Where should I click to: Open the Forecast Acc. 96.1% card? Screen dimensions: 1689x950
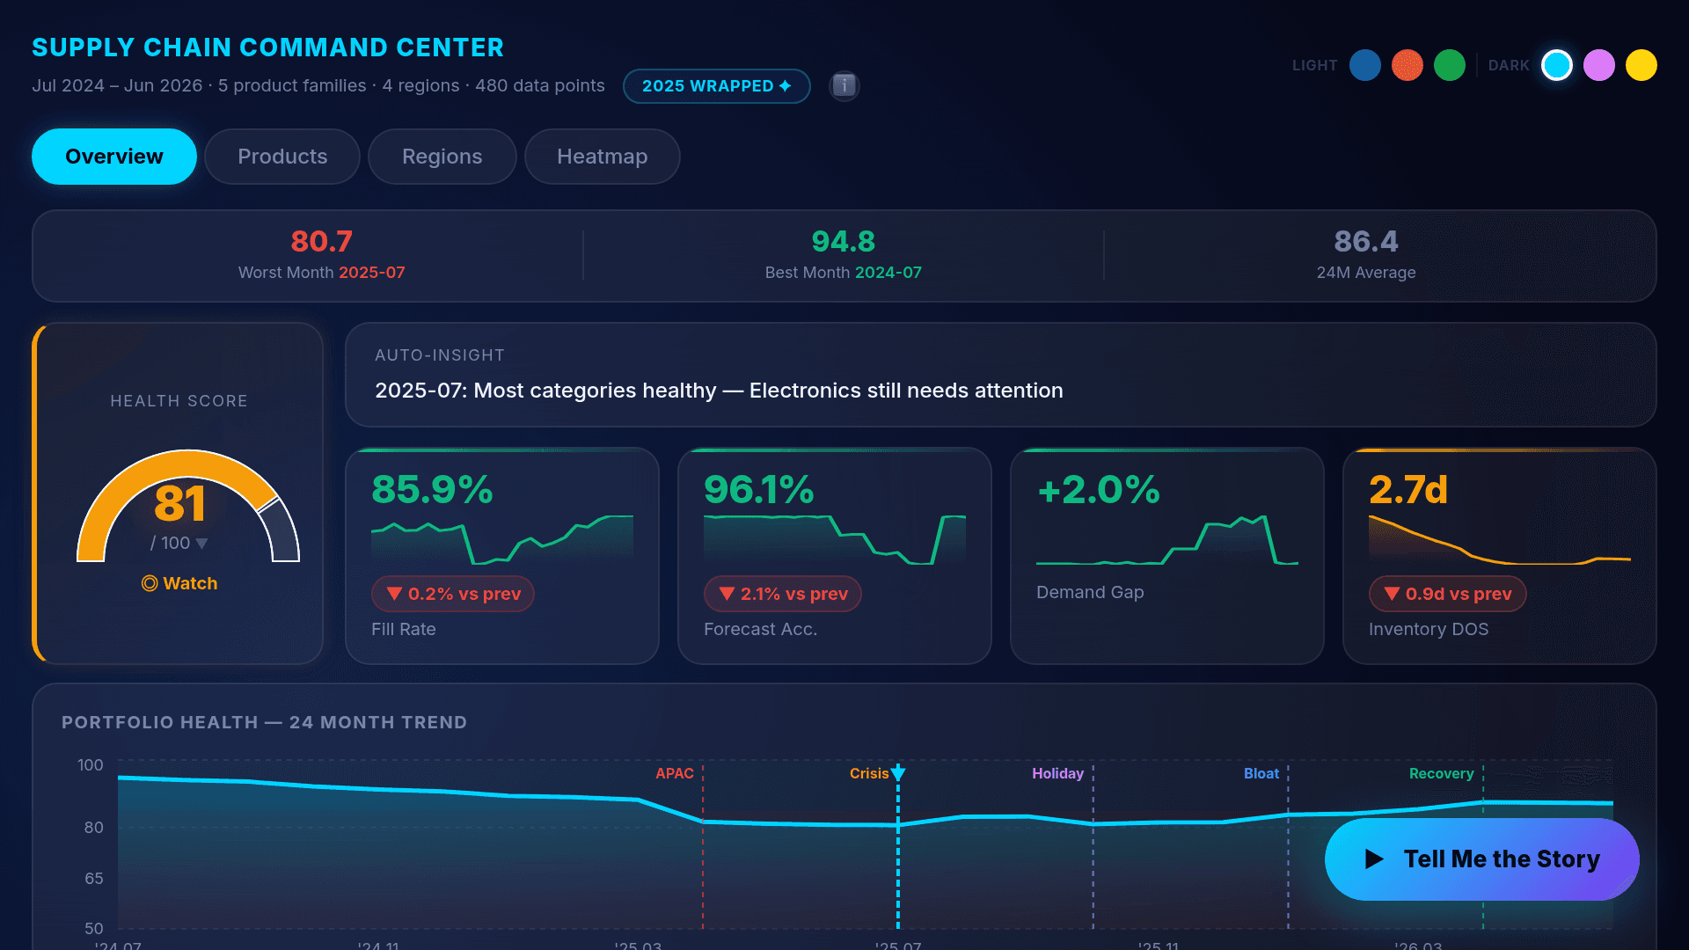pyautogui.click(x=835, y=556)
